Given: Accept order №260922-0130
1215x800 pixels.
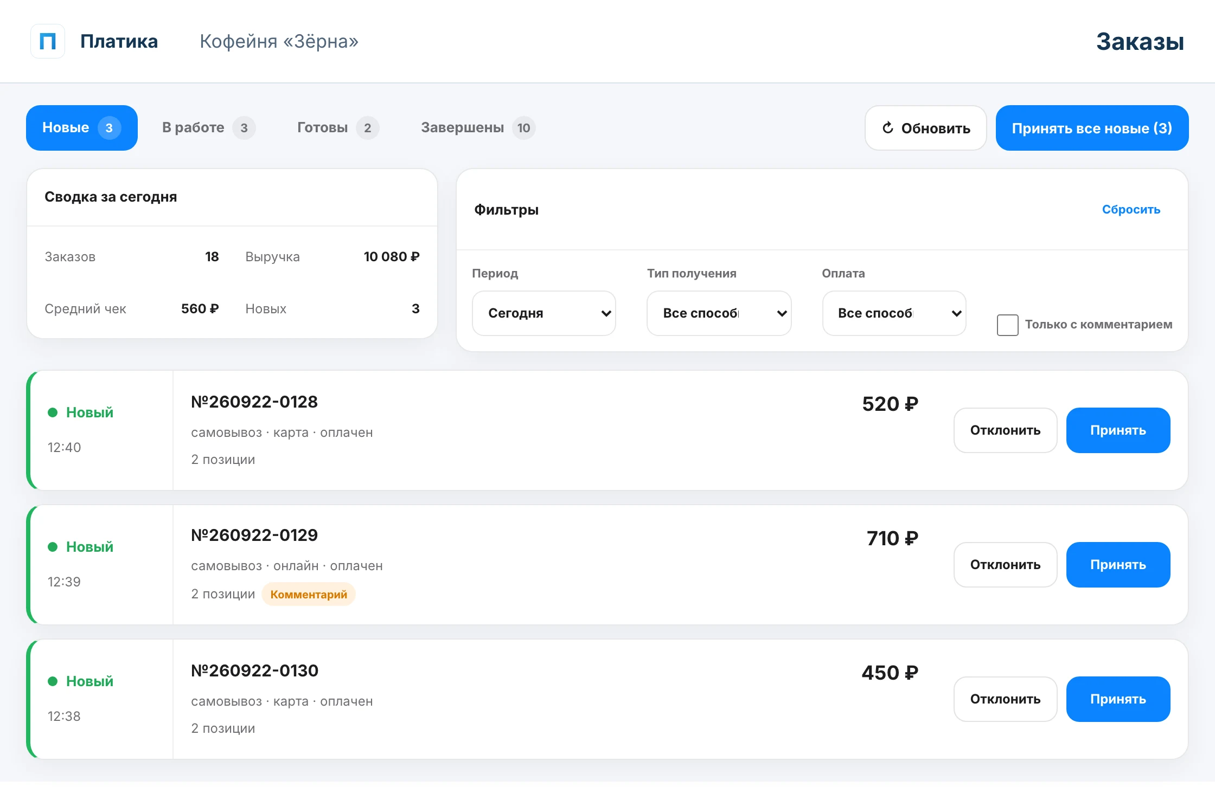Looking at the screenshot, I should click(x=1118, y=699).
